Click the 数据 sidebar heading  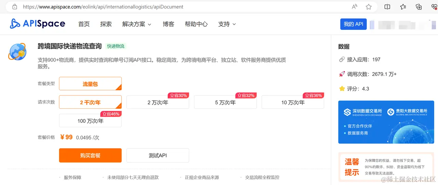[344, 47]
